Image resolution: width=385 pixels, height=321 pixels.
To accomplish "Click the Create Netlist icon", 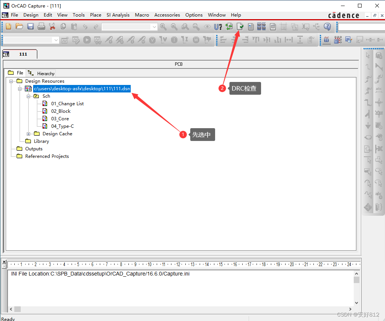I will tap(251, 26).
